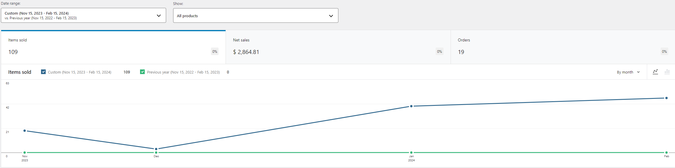The width and height of the screenshot is (675, 168).
Task: Click the Dec blue data point
Action: [156, 149]
